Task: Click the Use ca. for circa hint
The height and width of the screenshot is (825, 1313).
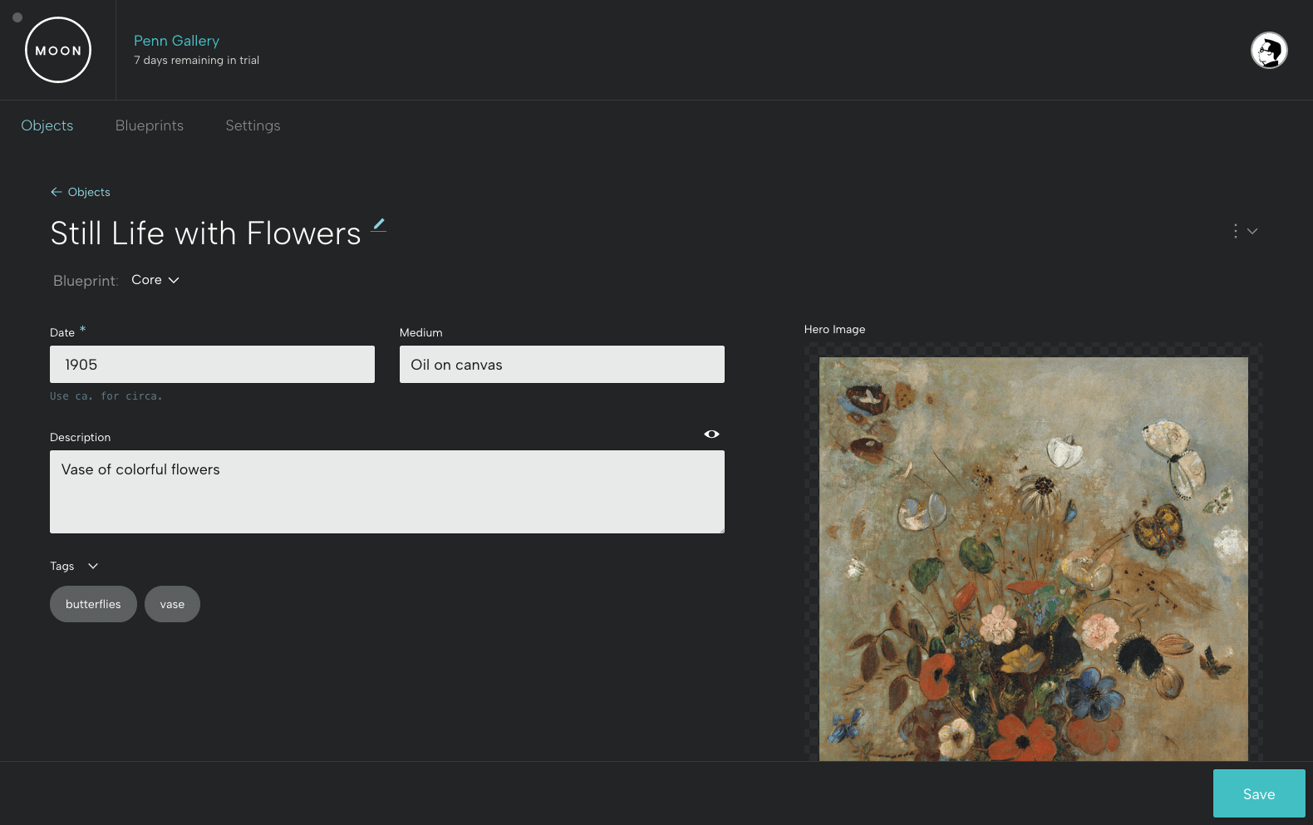Action: (106, 396)
